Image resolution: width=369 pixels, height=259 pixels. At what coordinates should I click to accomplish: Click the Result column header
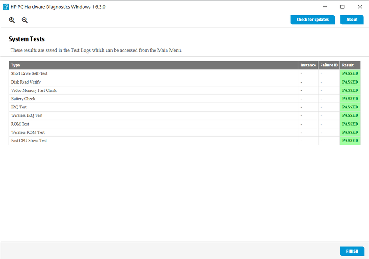tap(350, 65)
